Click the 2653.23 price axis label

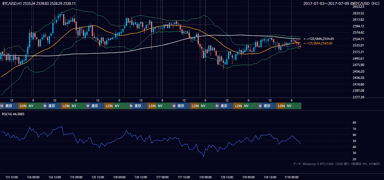358,7
